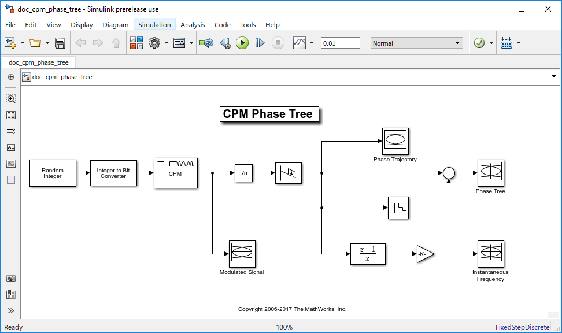The image size is (562, 333).
Task: Click the Model Advisor checkmark icon
Action: click(x=479, y=43)
